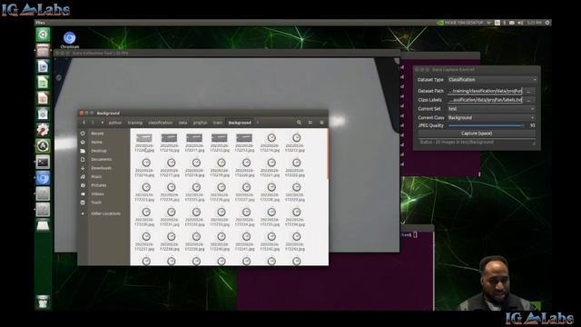Launch LibreOffice Writer from the dock
Screen dimensions: 581x327
click(x=43, y=66)
